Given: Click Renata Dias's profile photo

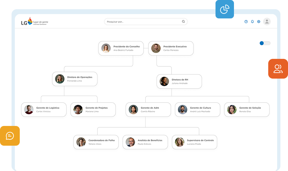Looking at the screenshot, I should pos(232,110).
